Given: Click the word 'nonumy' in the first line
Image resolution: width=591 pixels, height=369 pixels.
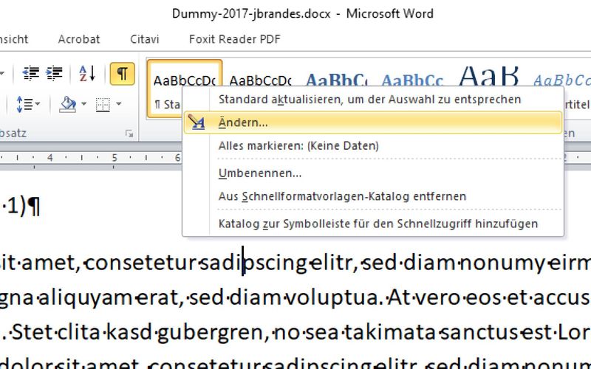Looking at the screenshot, I should [503, 263].
